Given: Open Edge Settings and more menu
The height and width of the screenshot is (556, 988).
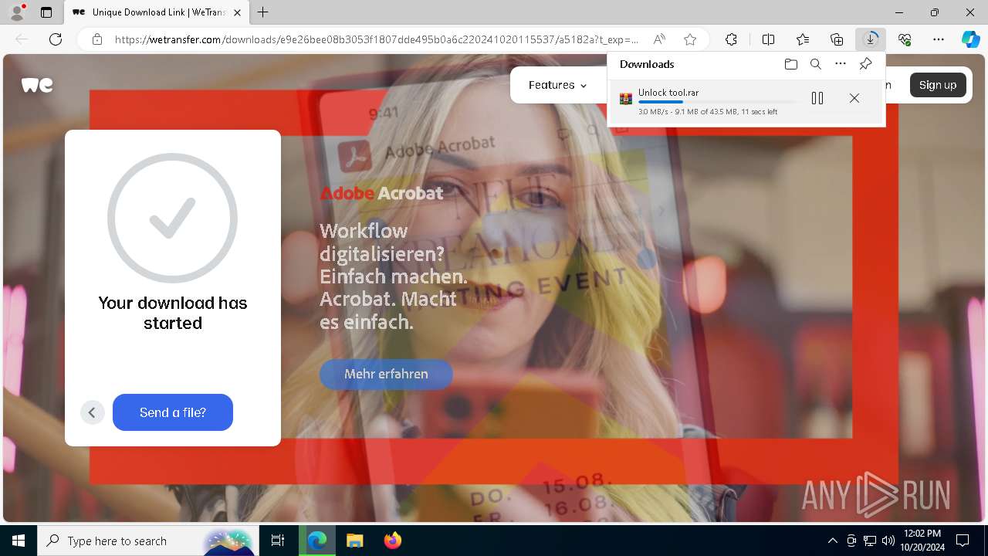Looking at the screenshot, I should pos(939,39).
